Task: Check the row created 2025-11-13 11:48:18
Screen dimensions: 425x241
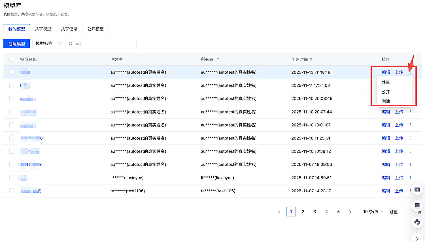Action: 12,72
